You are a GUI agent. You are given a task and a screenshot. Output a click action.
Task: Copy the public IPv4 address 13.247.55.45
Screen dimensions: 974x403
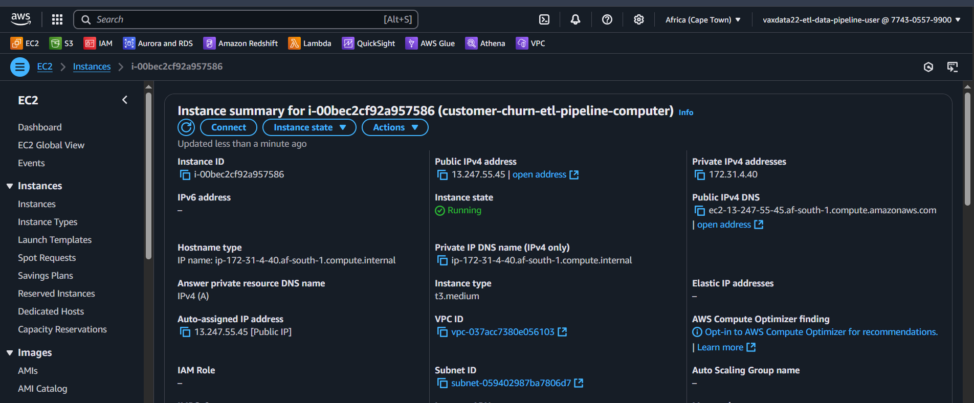442,175
